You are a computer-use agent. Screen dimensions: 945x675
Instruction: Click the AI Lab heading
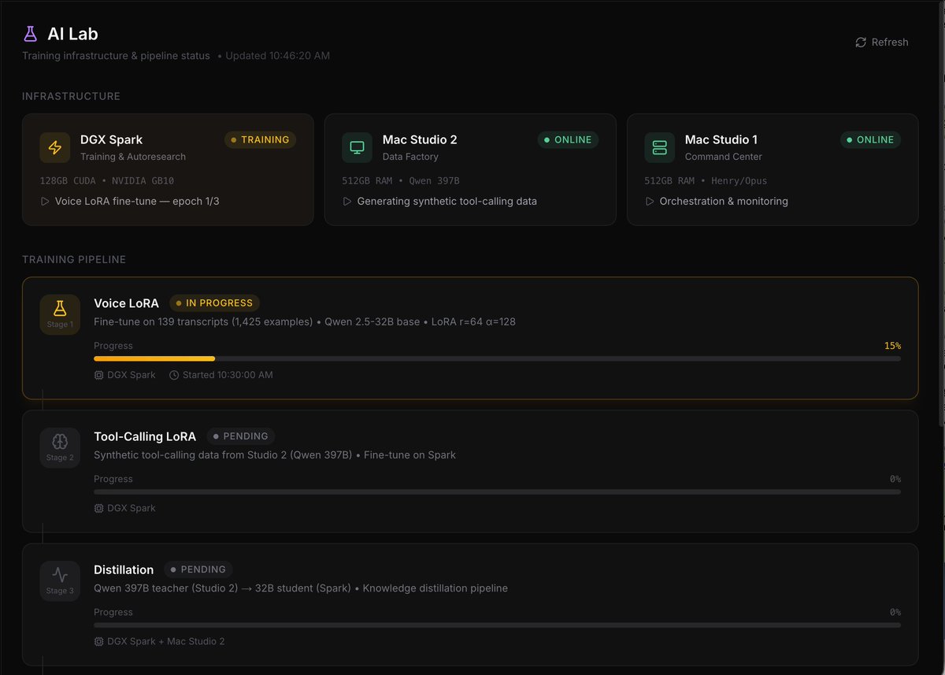pos(72,34)
